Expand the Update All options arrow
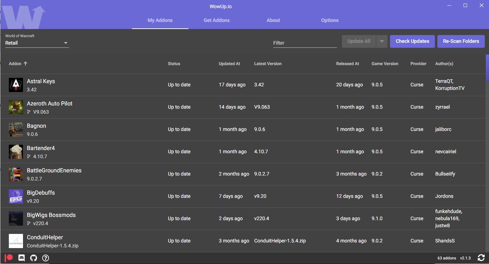489x264 pixels. click(x=382, y=41)
